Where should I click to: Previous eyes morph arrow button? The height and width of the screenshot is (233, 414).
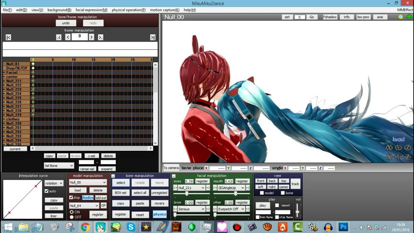(x=175, y=188)
